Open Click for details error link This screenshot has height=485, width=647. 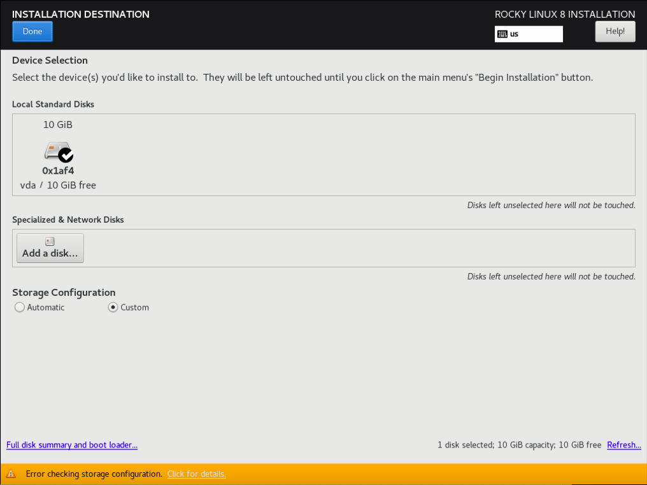[196, 474]
